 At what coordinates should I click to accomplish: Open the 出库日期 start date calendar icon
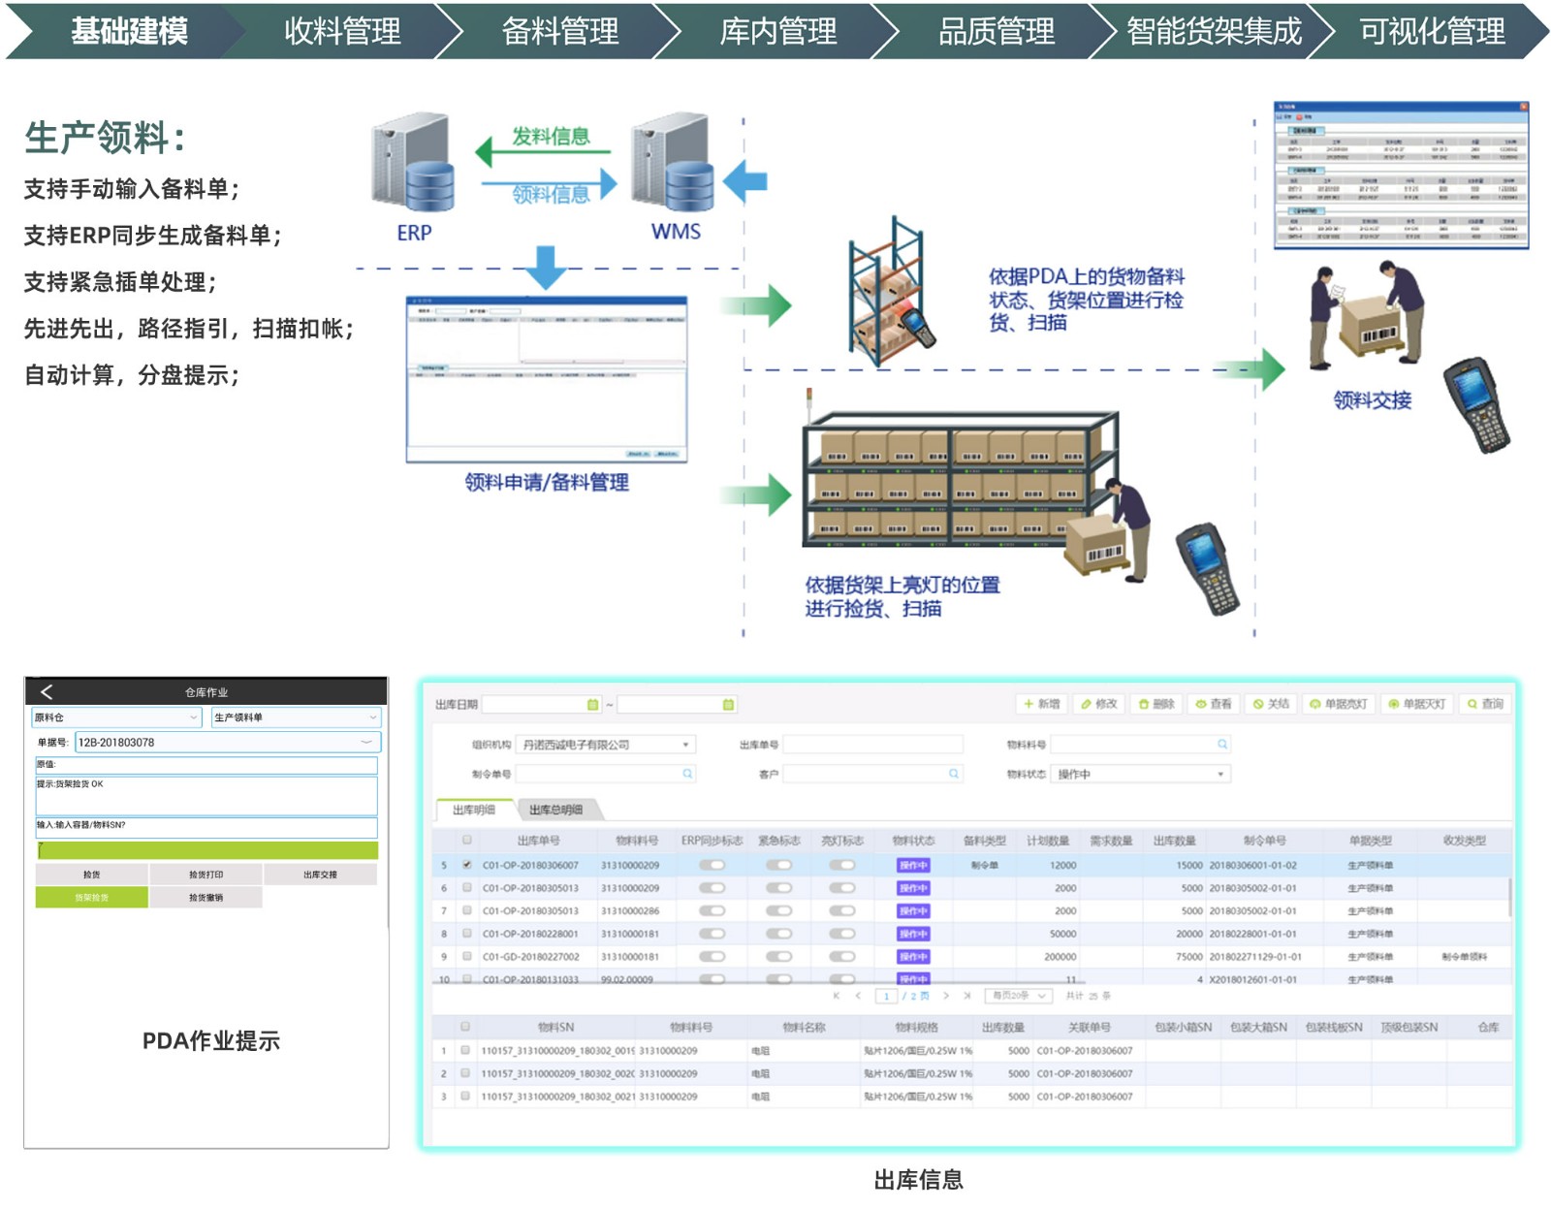[x=592, y=705]
